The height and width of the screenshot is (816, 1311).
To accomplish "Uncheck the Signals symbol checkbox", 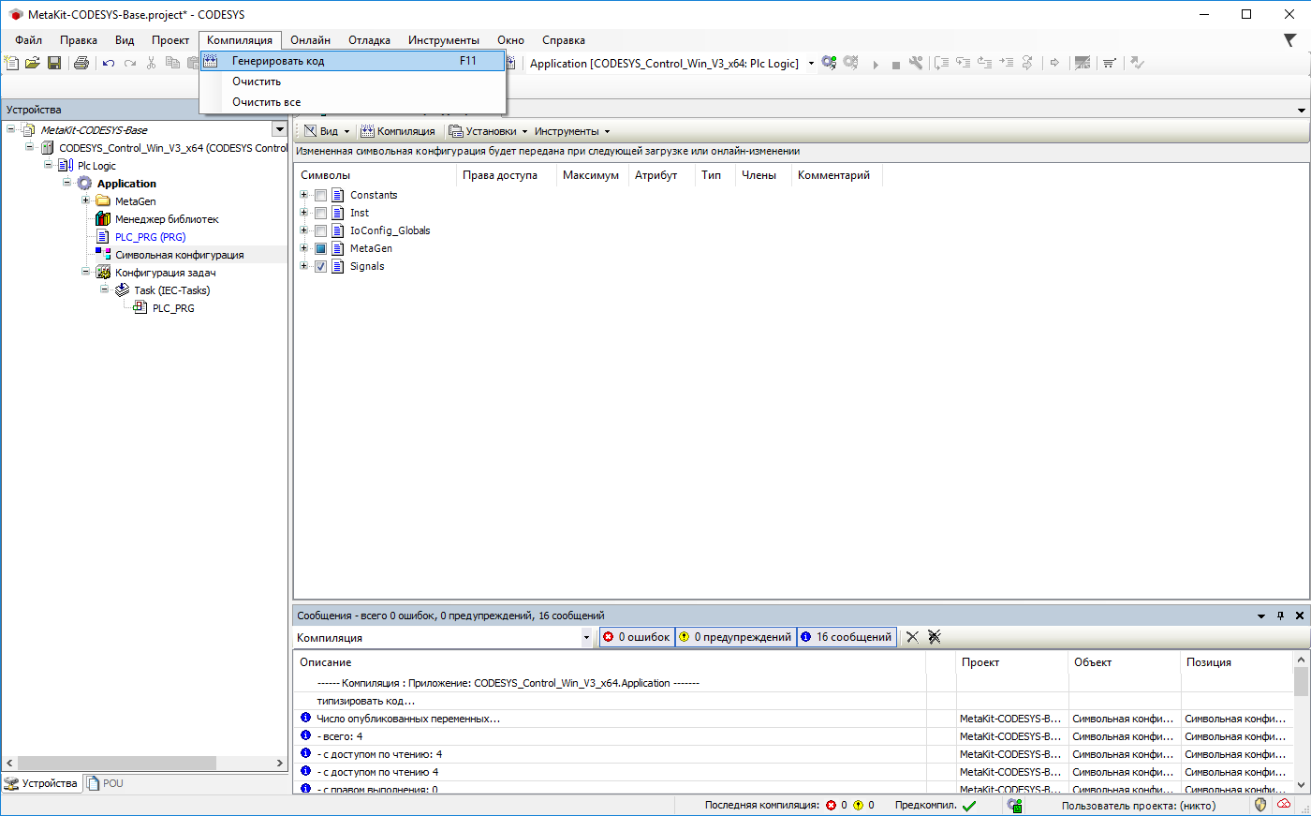I will click(320, 266).
